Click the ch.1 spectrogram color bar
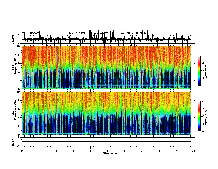 pos(199,71)
